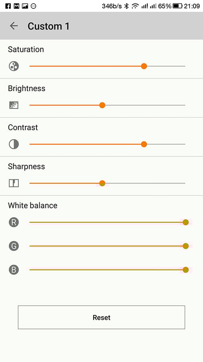The image size is (203, 362).
Task: Click the Blue white balance slider knob
Action: click(x=186, y=270)
